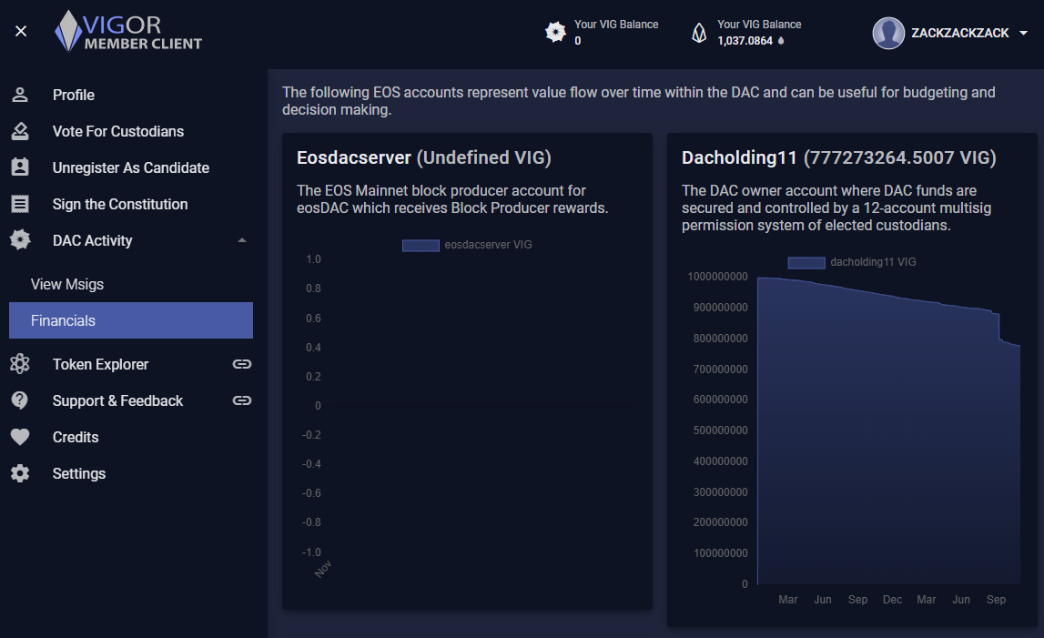The image size is (1044, 638).
Task: Click the Unregister As Candidate badge icon
Action: (x=20, y=167)
